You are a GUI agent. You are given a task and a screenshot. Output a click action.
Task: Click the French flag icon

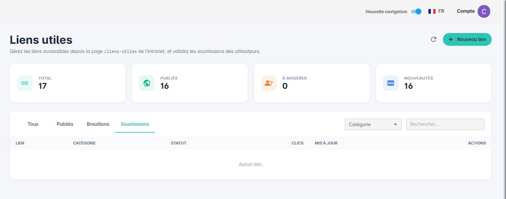pyautogui.click(x=432, y=12)
